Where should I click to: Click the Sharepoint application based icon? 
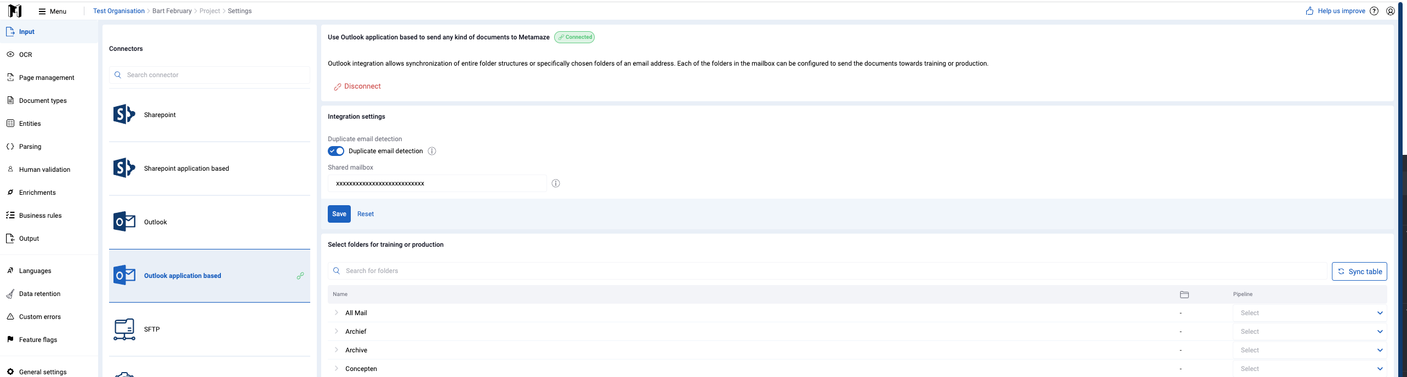[124, 168]
